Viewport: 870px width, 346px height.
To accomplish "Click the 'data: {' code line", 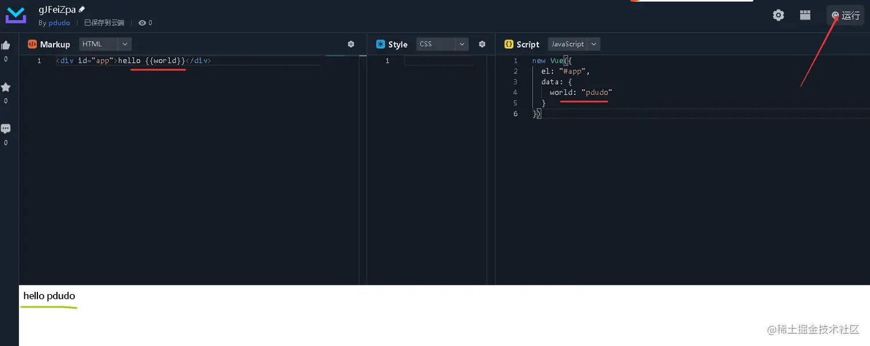I will tap(556, 82).
